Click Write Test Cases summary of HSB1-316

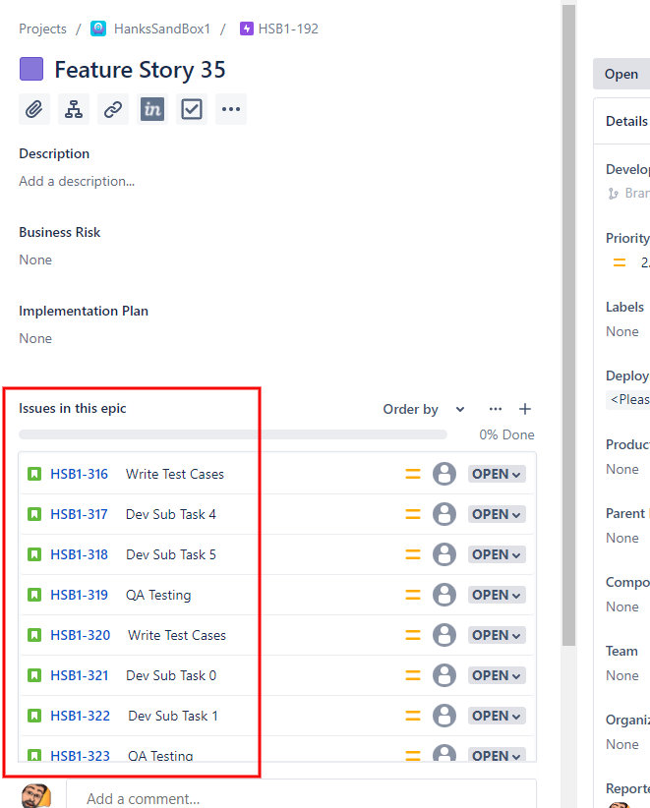[x=175, y=474]
